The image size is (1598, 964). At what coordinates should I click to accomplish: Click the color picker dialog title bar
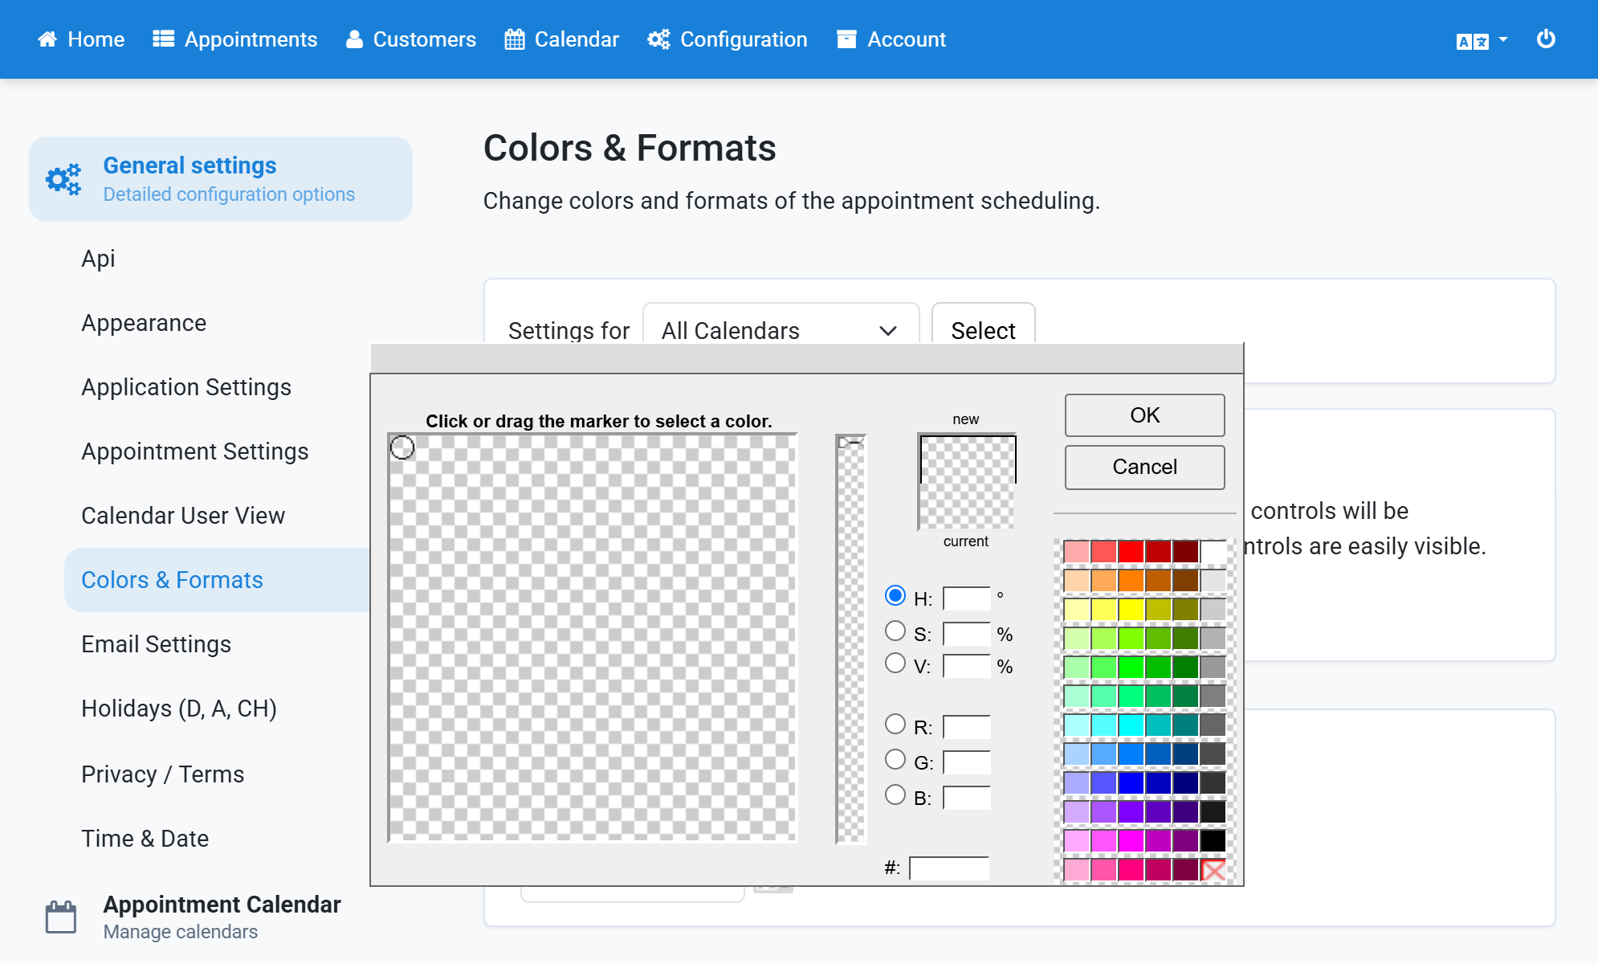pos(807,358)
